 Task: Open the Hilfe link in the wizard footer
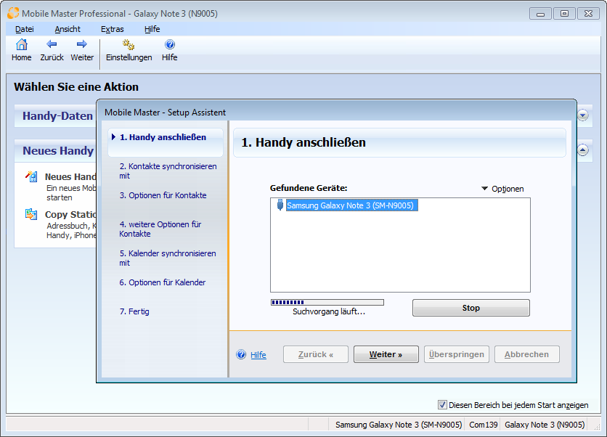(x=258, y=355)
